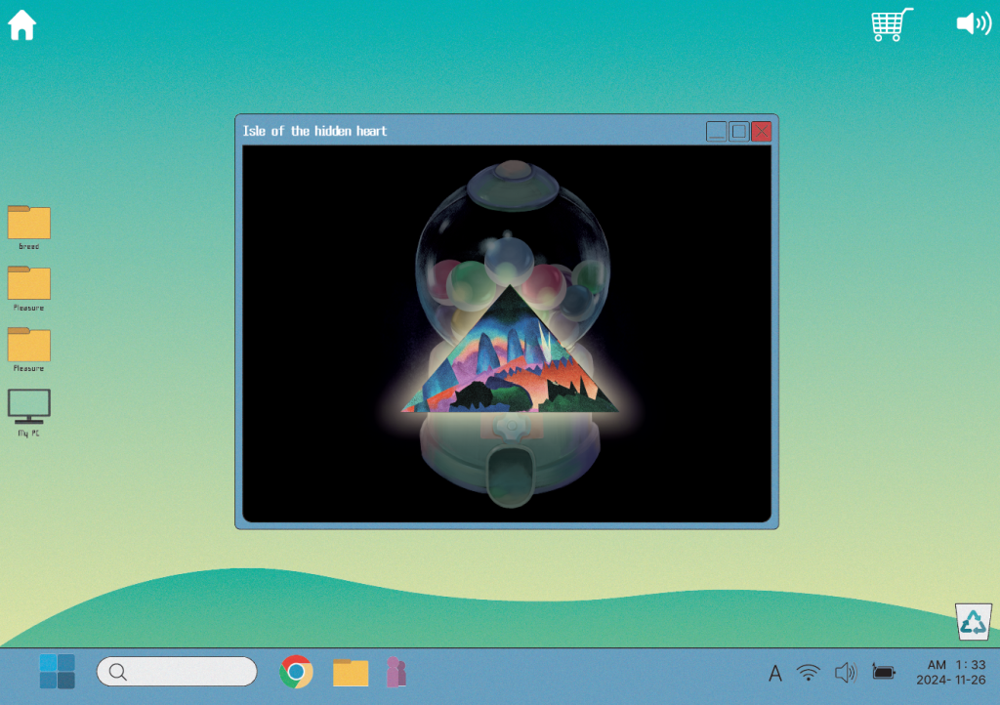Click the home icon in the top-left corner
This screenshot has height=705, width=1000.
(x=21, y=25)
